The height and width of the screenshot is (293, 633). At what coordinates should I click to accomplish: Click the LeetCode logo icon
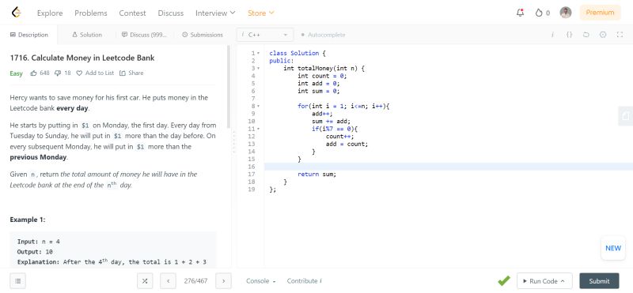pyautogui.click(x=16, y=13)
